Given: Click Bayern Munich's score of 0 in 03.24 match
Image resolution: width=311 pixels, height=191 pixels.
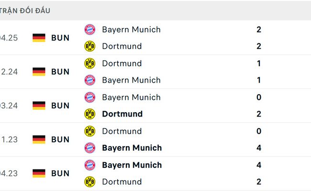Looking at the screenshot, I should (x=259, y=97).
